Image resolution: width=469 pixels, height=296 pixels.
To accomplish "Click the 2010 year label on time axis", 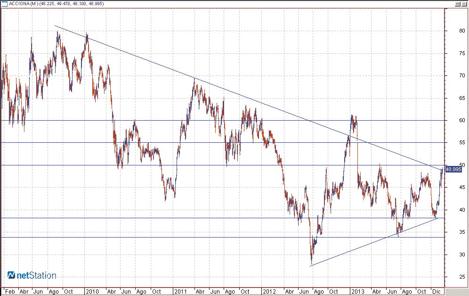I will 92,291.
